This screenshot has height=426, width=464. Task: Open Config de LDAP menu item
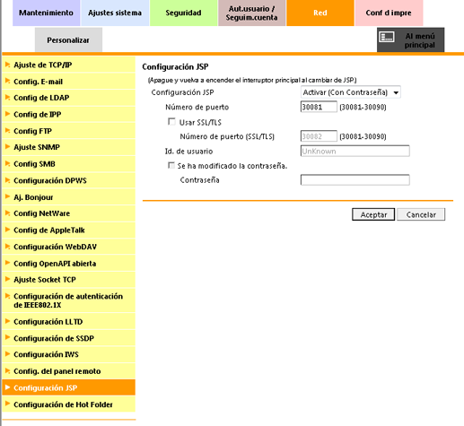68,98
